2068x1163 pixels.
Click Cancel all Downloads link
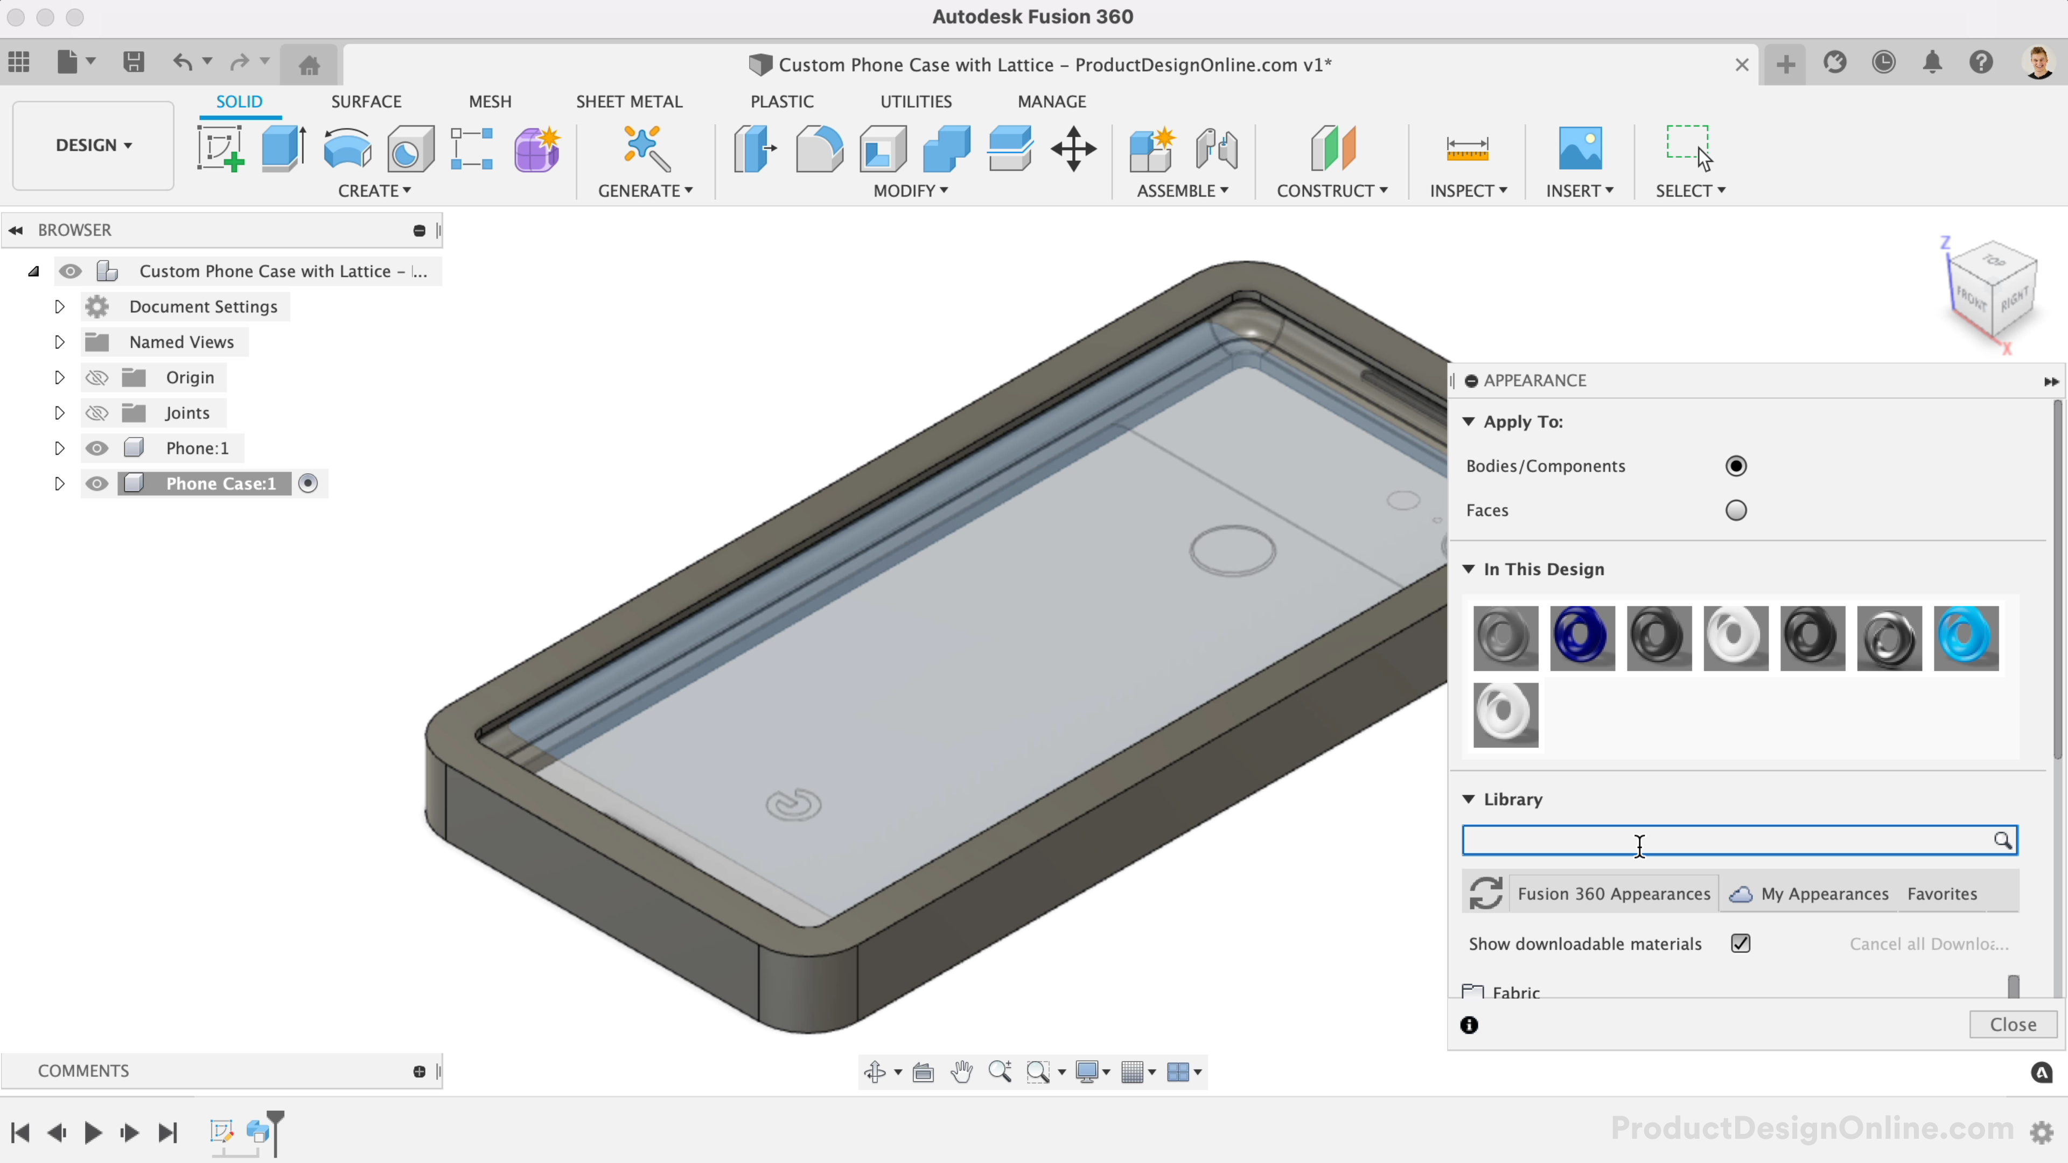tap(1929, 944)
